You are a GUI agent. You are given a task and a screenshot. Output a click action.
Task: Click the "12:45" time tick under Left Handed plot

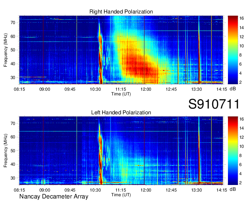(x=171, y=190)
